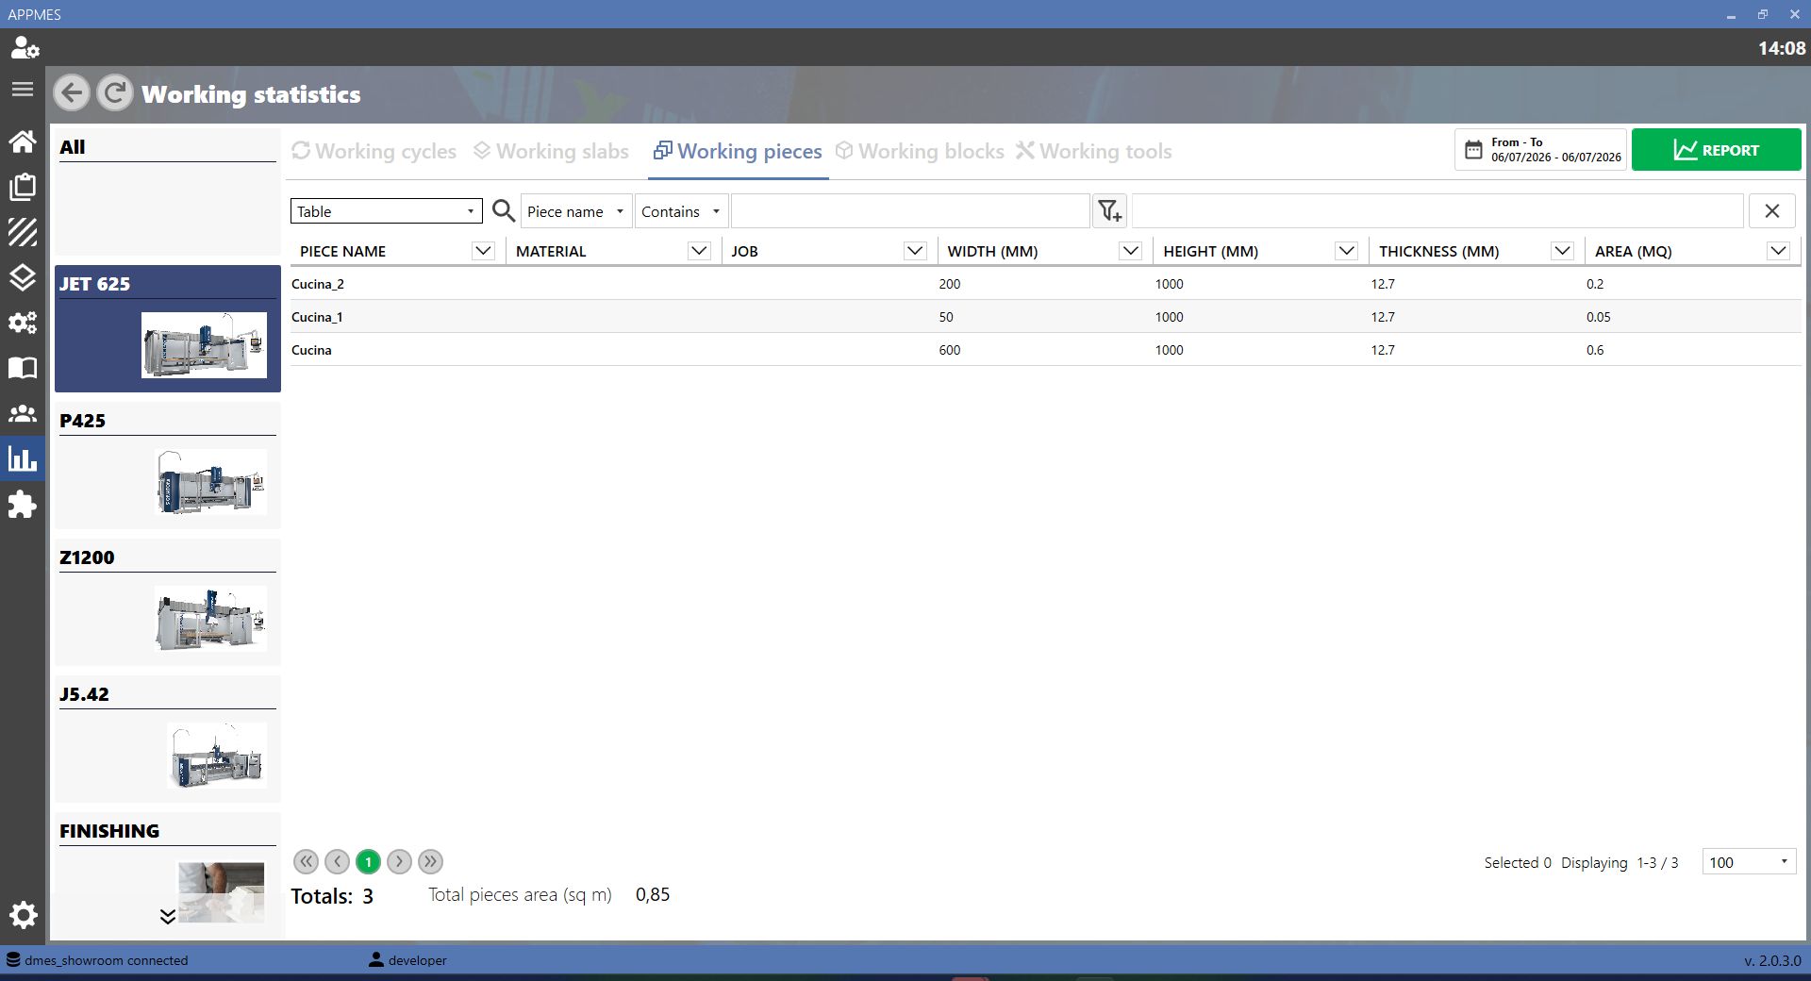Open the From - To date range picker

click(1540, 150)
